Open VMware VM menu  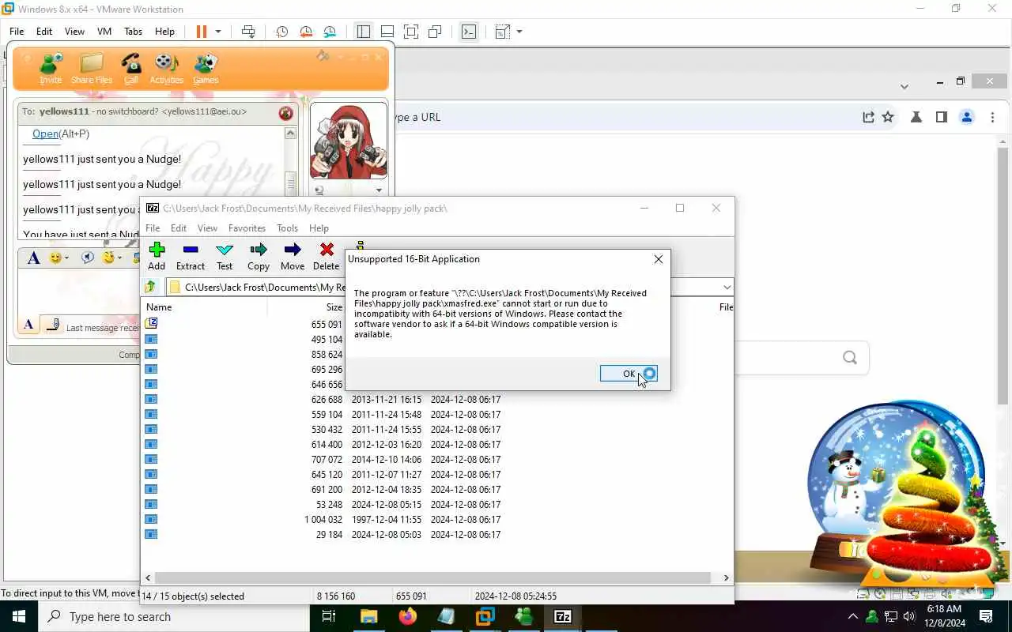[x=104, y=32]
